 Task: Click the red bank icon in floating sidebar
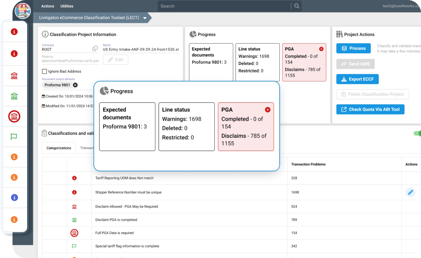point(14,76)
